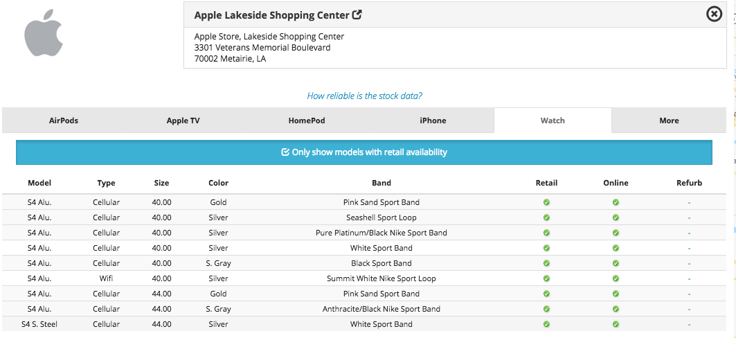The width and height of the screenshot is (736, 338).
Task: Toggle Only show models with retail availability
Action: tap(364, 152)
